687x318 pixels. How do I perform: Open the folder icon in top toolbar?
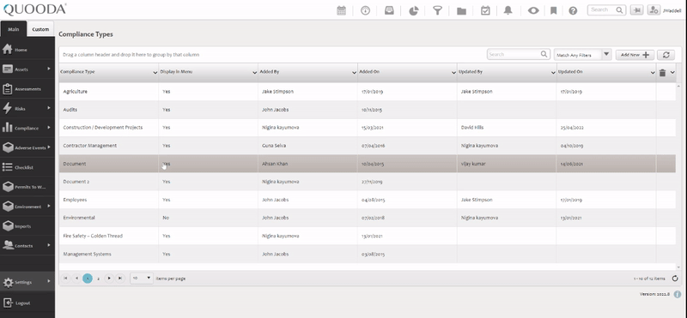point(461,11)
